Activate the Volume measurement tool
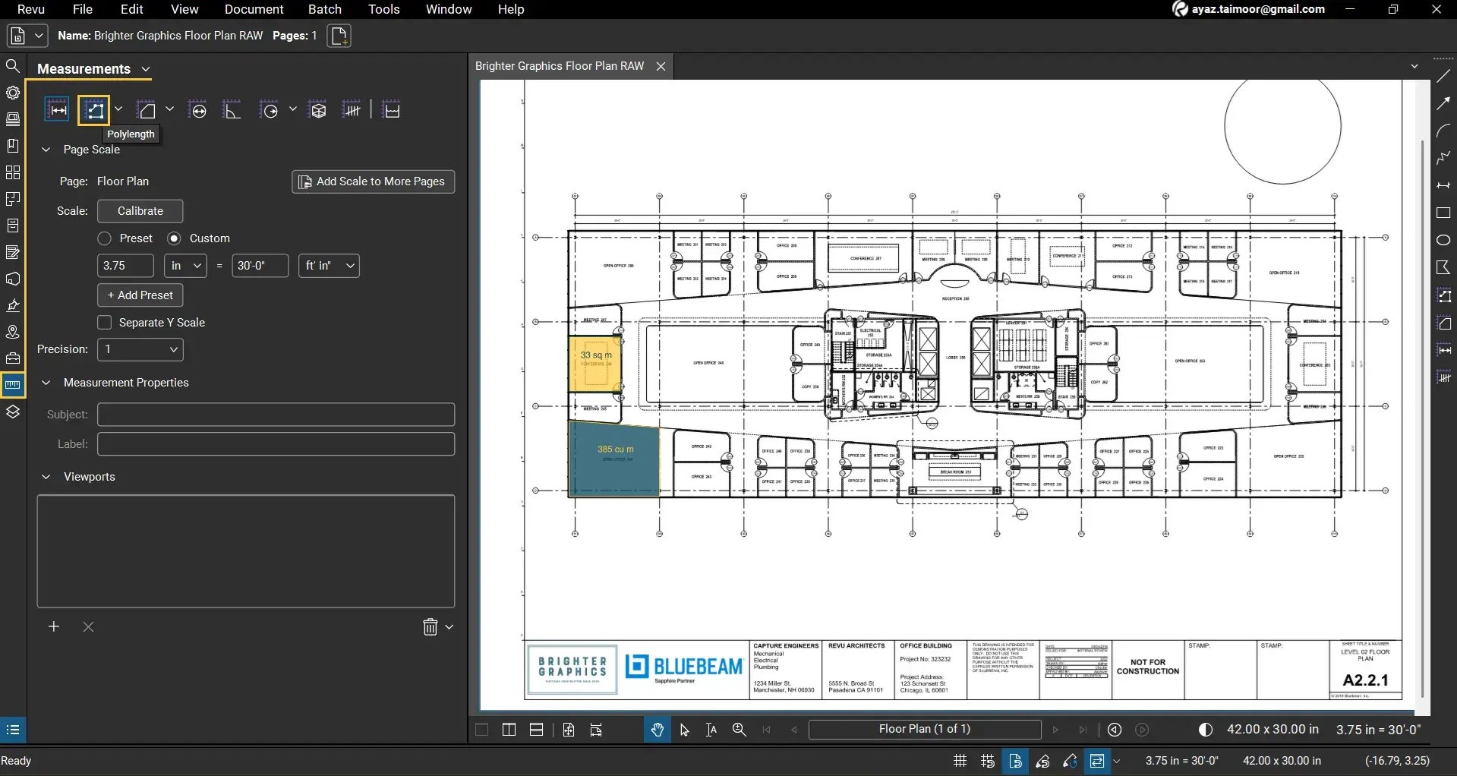Image resolution: width=1457 pixels, height=776 pixels. coord(318,110)
